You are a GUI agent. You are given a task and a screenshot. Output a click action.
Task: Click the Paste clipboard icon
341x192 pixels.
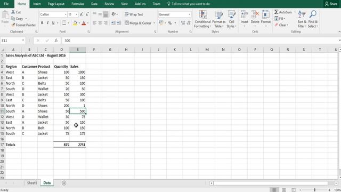tap(5, 15)
